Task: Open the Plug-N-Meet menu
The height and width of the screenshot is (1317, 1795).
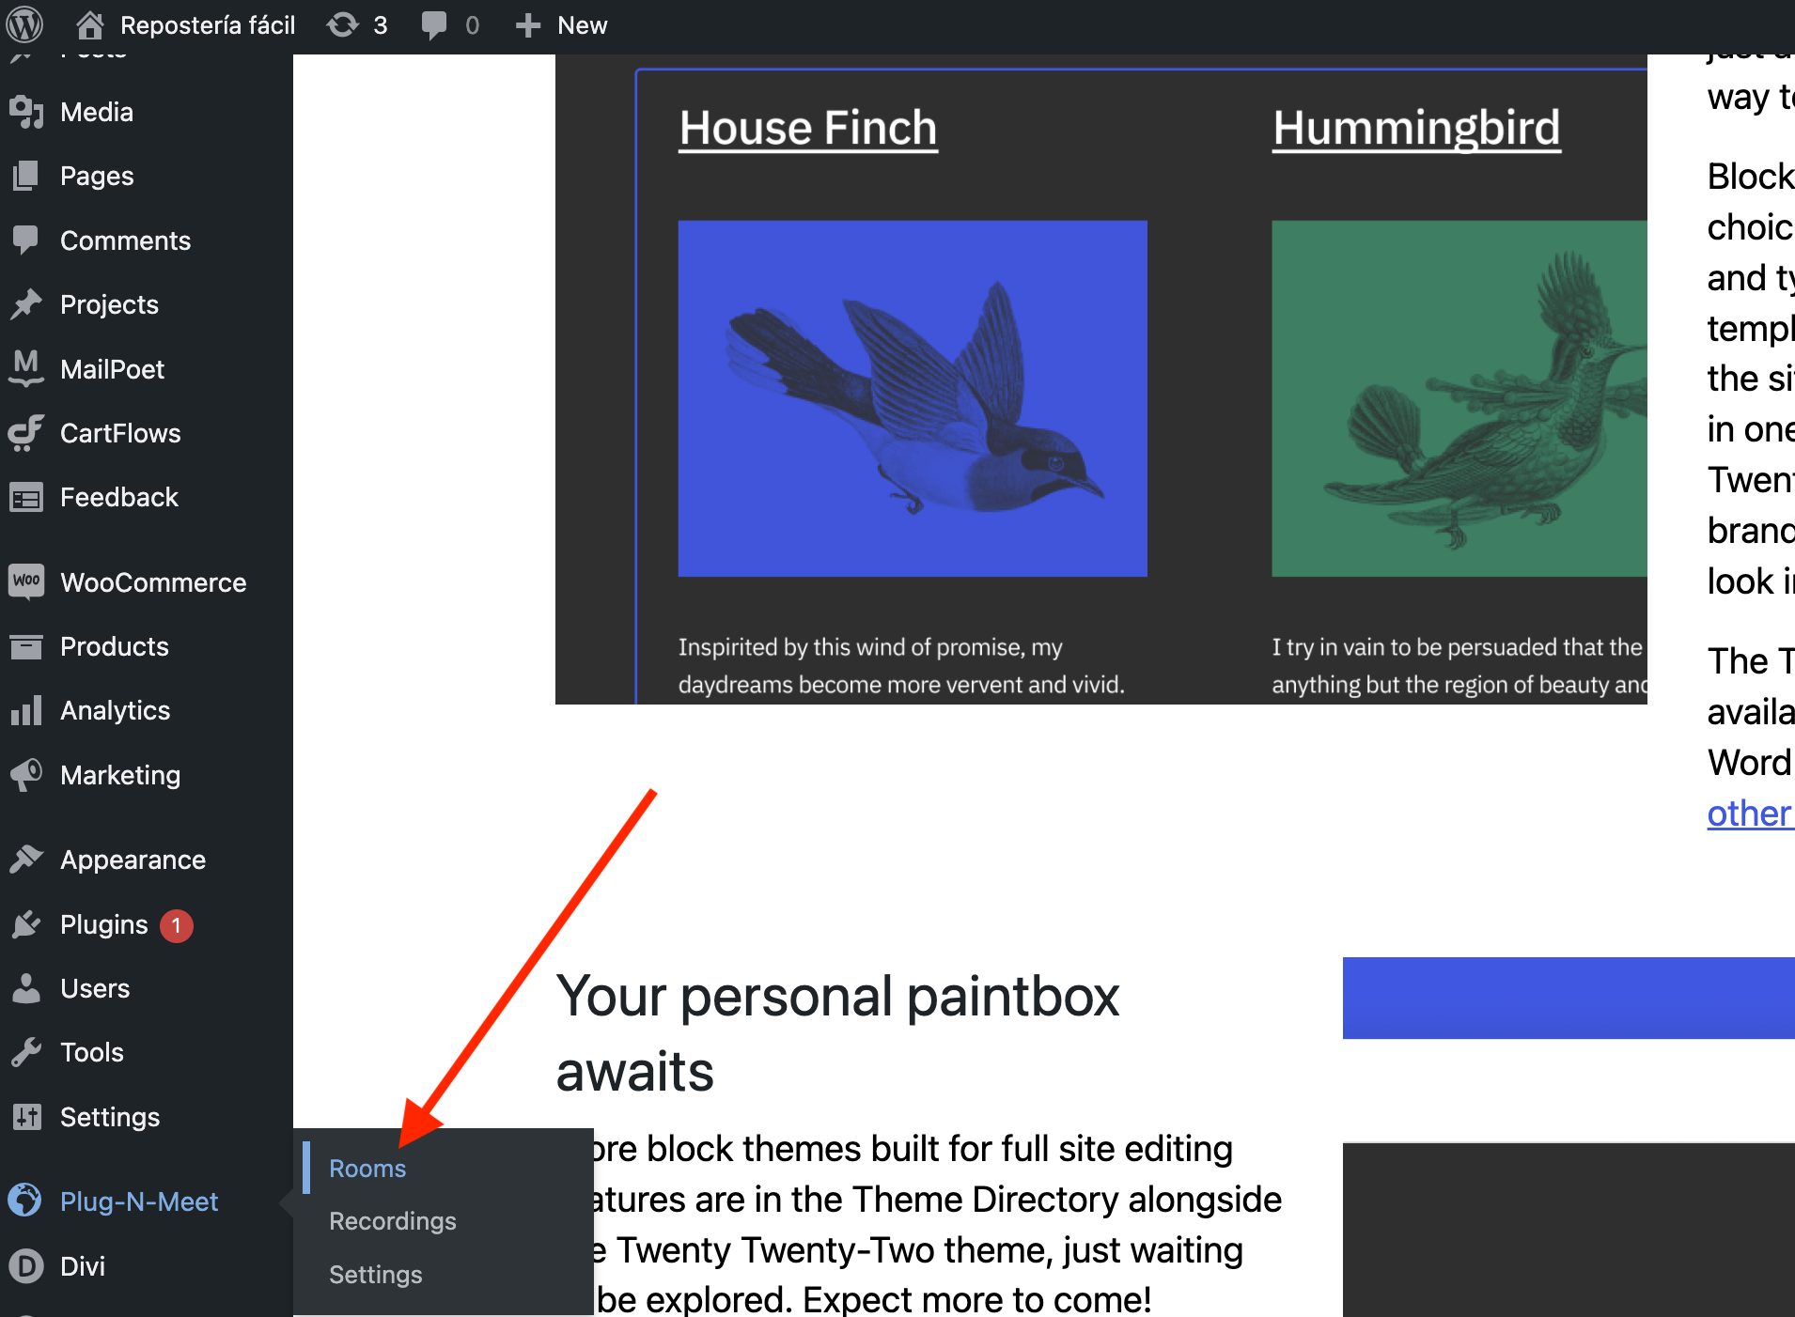Action: [139, 1201]
